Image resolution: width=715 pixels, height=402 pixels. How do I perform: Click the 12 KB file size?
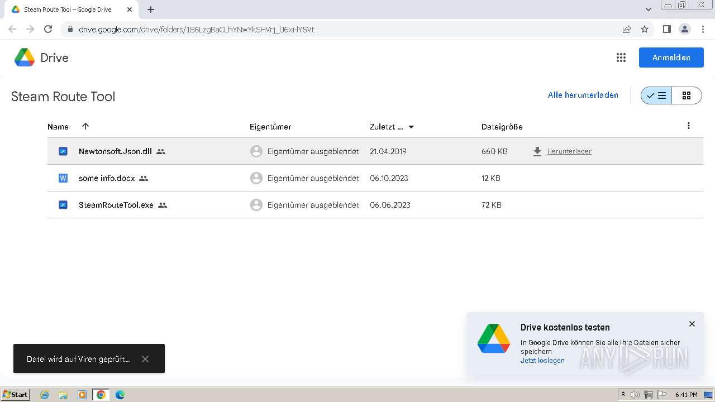(x=491, y=178)
